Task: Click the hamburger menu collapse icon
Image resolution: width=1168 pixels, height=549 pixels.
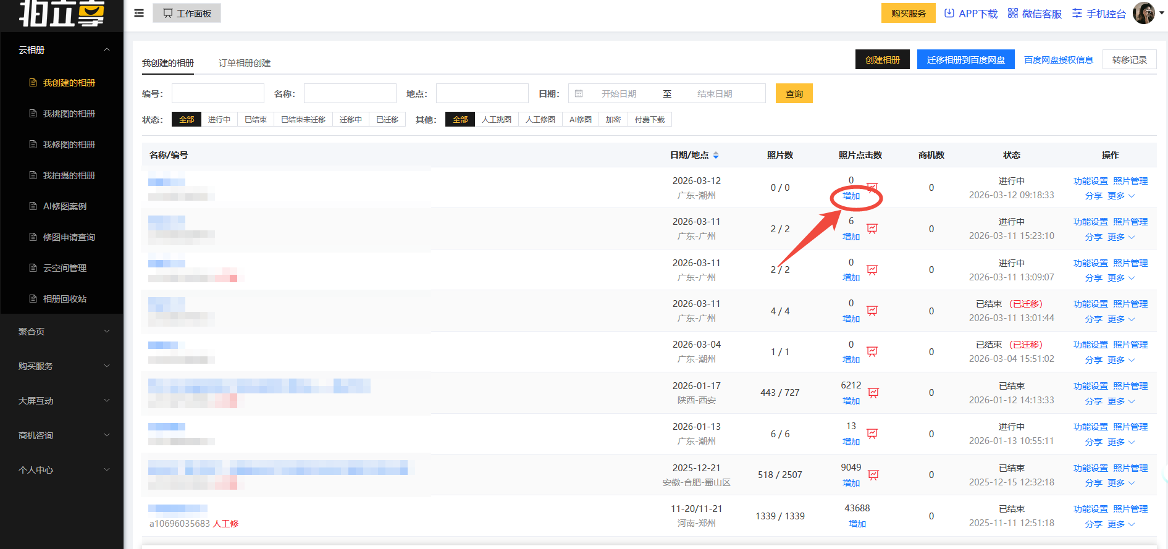Action: [x=139, y=13]
